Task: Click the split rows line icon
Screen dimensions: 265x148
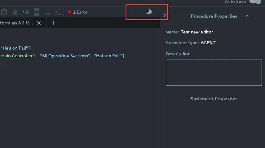Action: 36,12
